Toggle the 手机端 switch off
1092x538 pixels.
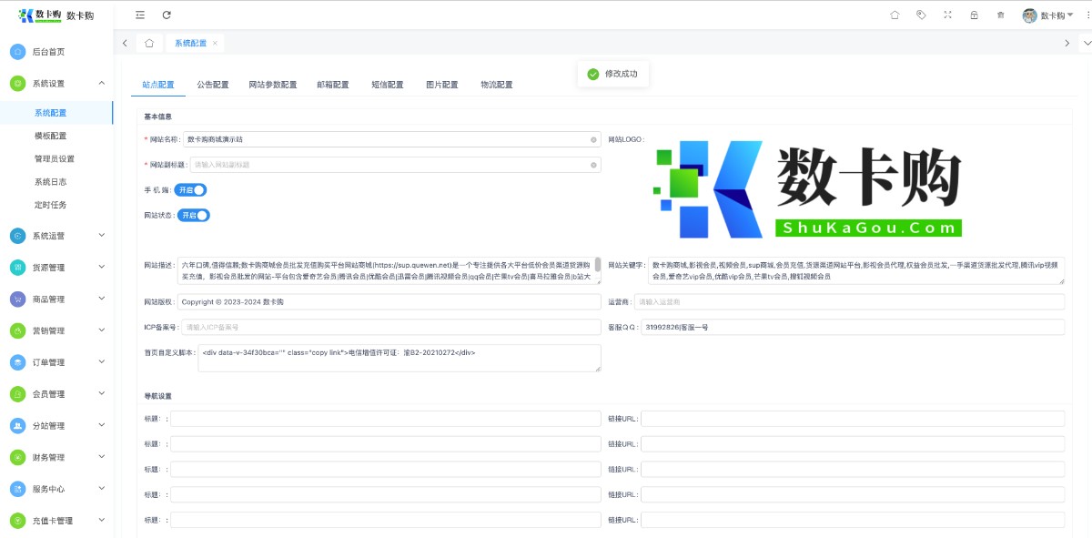tap(190, 190)
